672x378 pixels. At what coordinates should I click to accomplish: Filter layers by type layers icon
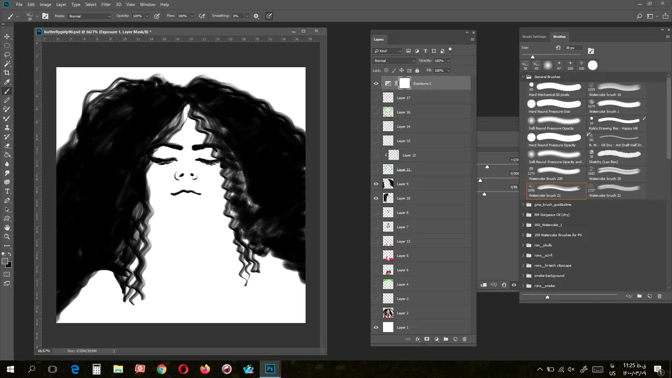[425, 51]
